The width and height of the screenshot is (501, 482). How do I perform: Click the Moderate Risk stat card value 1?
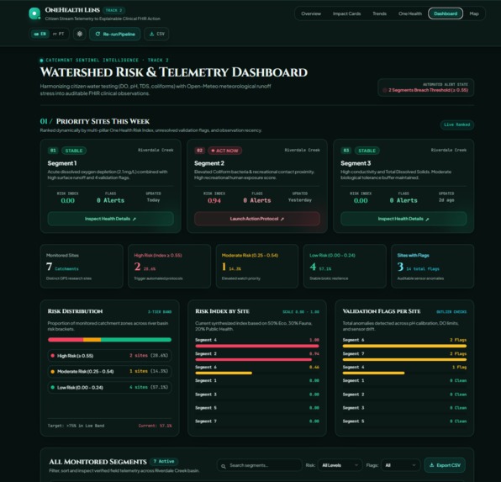tap(224, 267)
